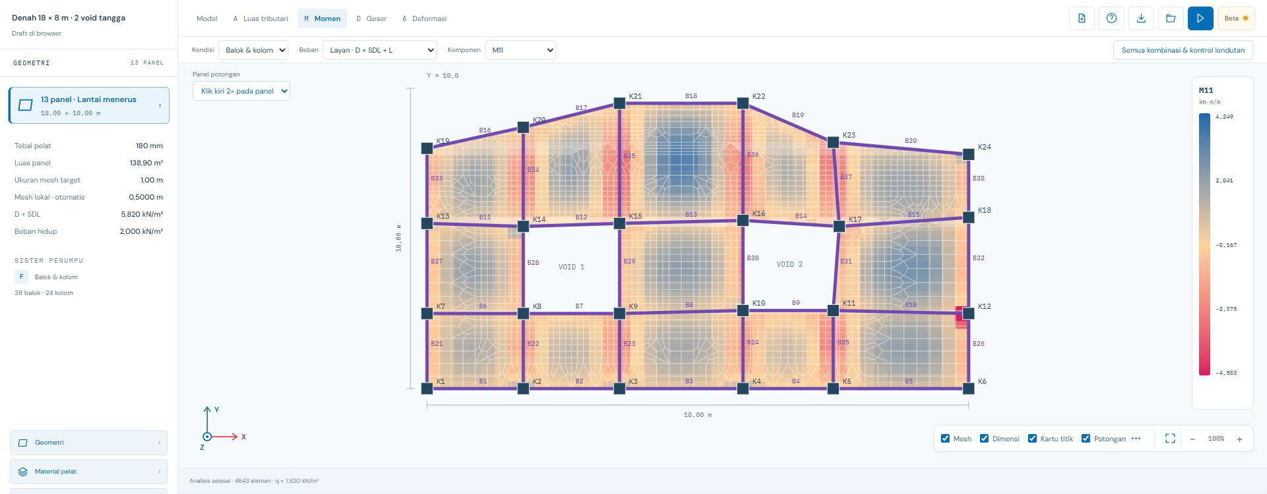Viewport: 1267px width, 494px height.
Task: Click Semua kombinasi & kontrol lendutan button
Action: (x=1183, y=50)
